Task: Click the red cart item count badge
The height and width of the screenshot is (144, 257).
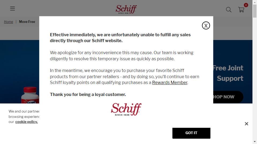Action: (246, 5)
